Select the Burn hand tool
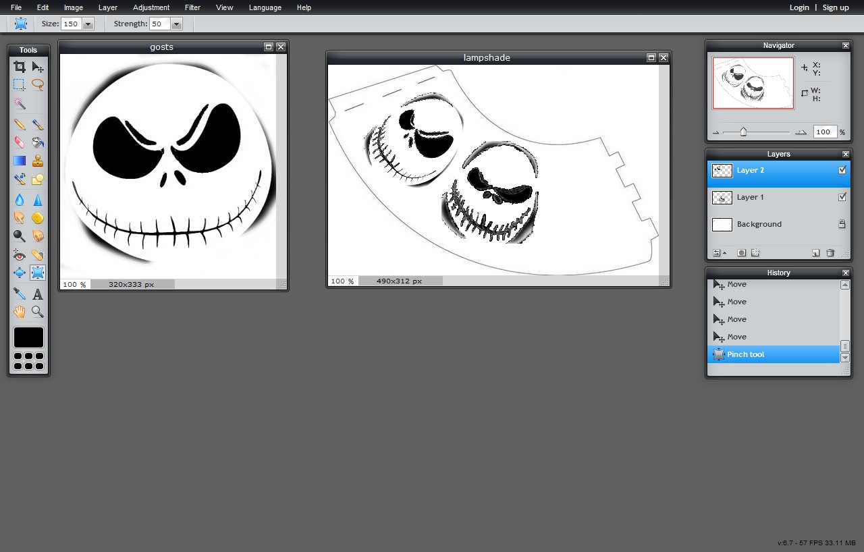 tap(38, 236)
